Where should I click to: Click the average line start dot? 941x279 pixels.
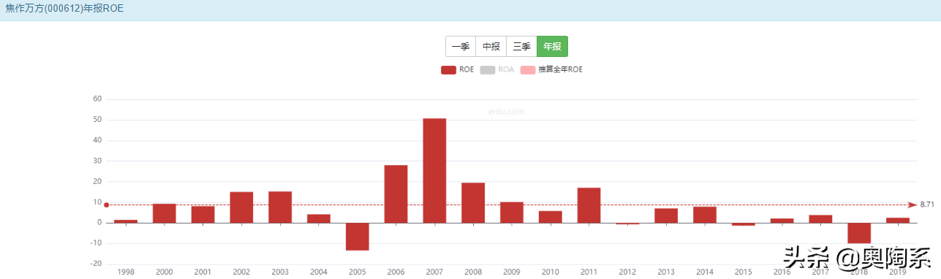point(106,205)
